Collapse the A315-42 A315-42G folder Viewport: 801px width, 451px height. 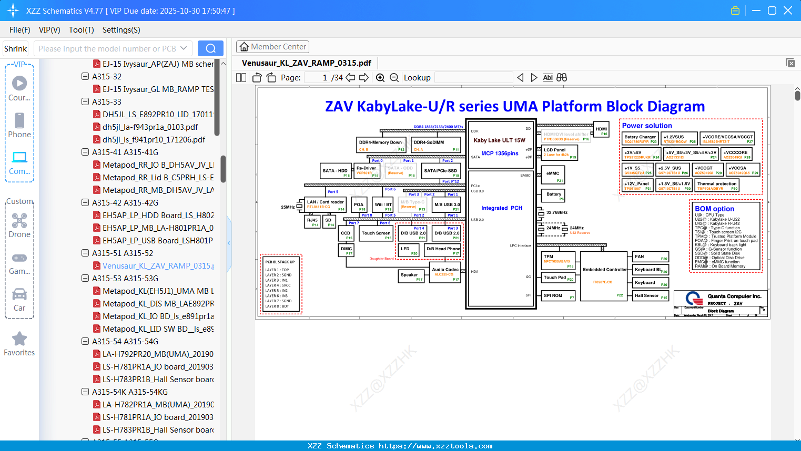[x=85, y=202]
